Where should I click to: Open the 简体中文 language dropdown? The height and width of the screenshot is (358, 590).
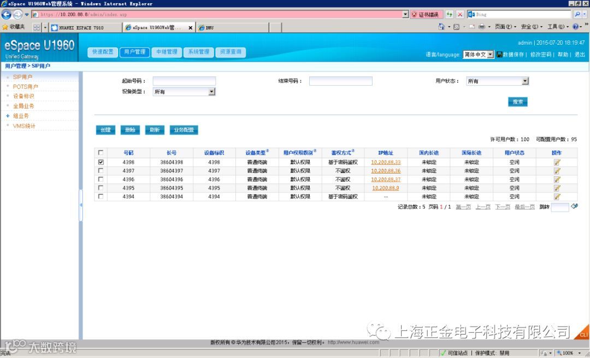tap(478, 55)
